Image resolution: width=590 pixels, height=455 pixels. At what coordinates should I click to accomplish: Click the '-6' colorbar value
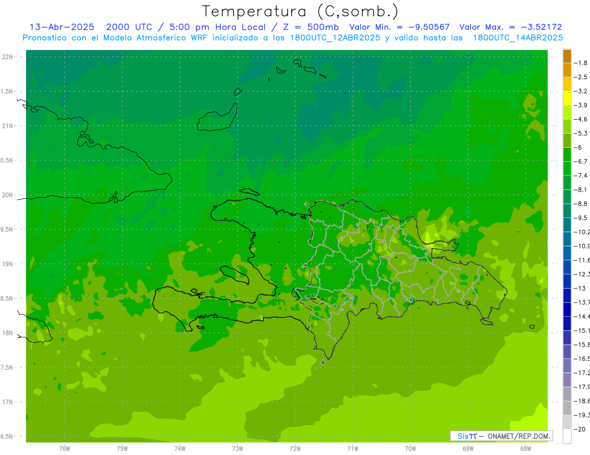click(x=578, y=147)
